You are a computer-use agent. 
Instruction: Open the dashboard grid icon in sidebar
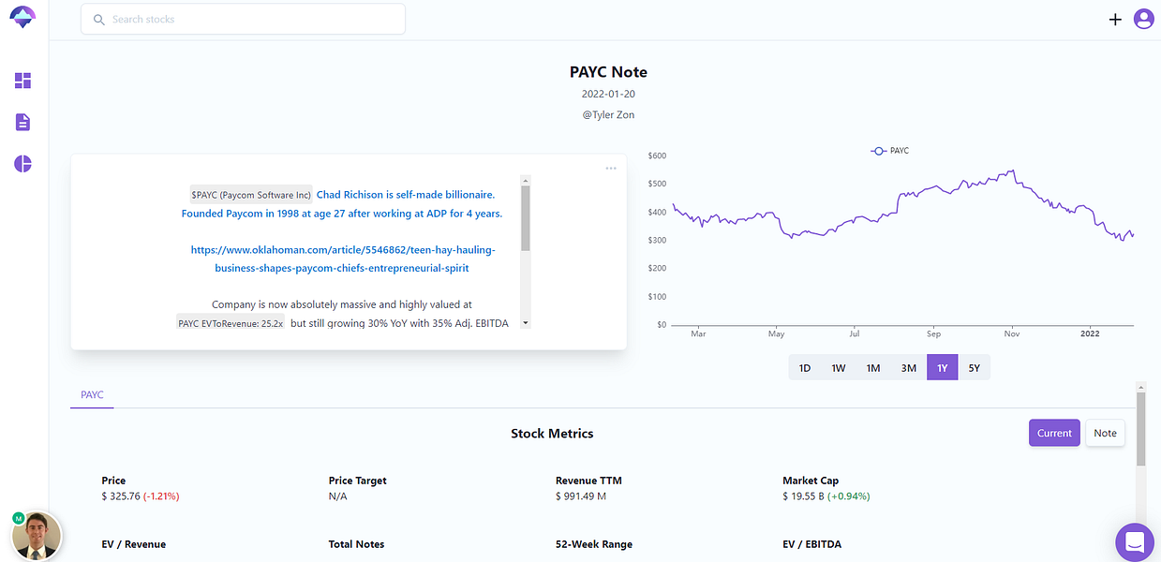coord(23,81)
